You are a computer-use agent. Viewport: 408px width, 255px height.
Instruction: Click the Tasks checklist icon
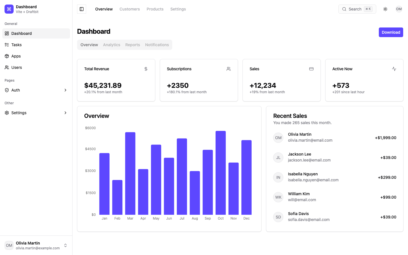coord(7,45)
